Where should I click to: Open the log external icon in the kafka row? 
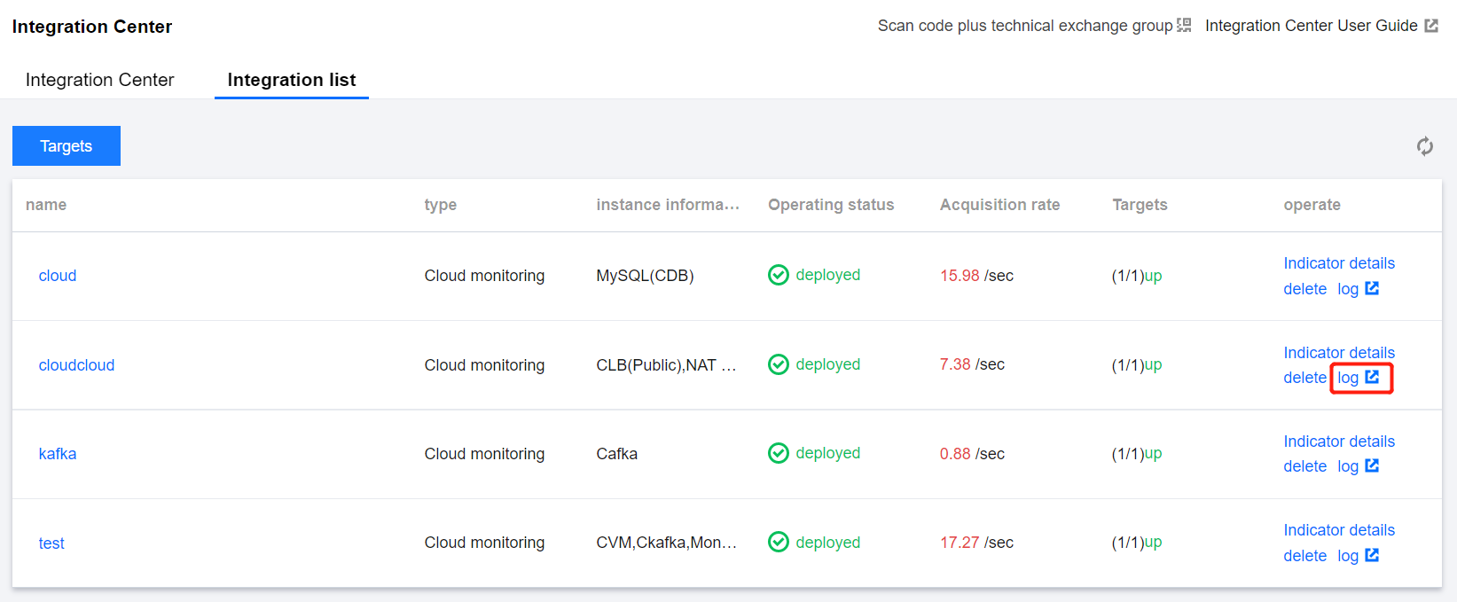1372,465
